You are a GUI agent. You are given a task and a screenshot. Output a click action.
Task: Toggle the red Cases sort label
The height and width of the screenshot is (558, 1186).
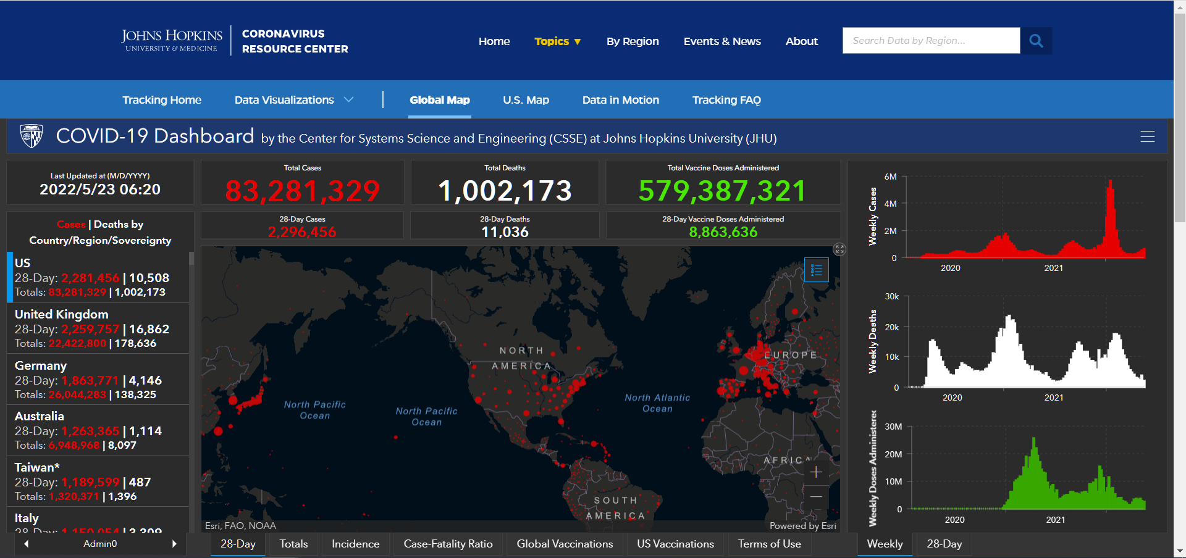[71, 224]
